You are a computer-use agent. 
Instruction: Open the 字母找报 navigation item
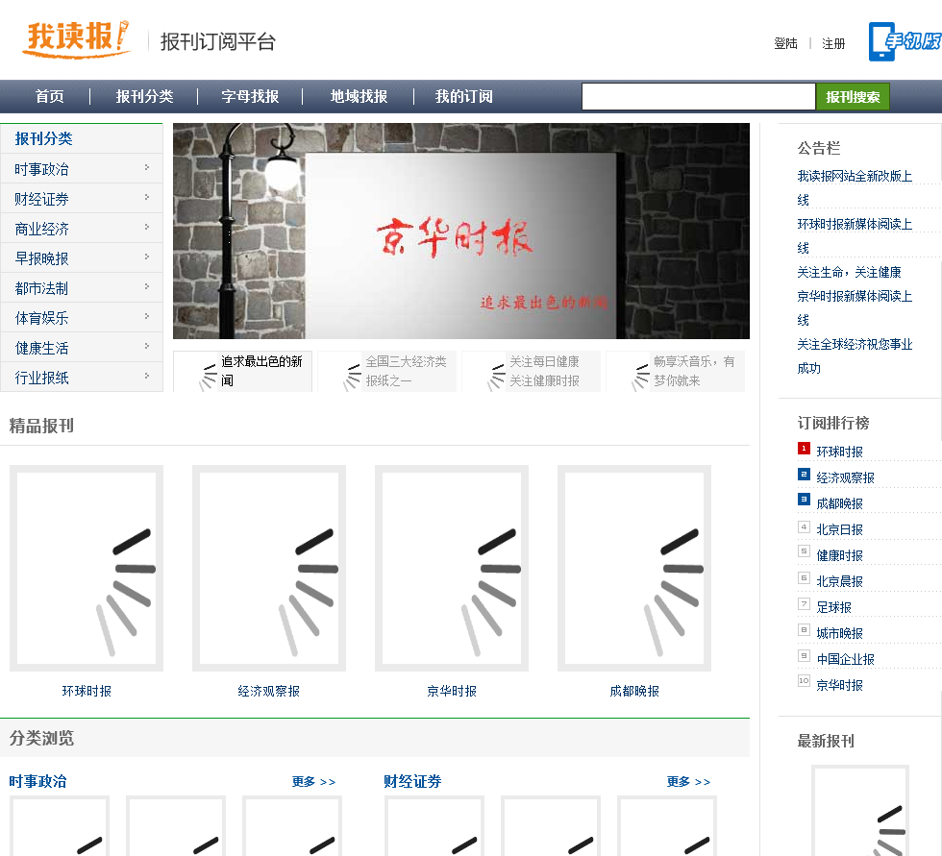tap(250, 96)
